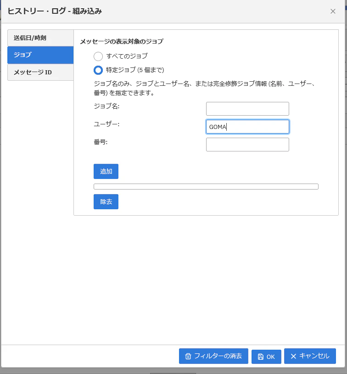Click the 除去 button
The image size is (347, 374).
pos(106,201)
